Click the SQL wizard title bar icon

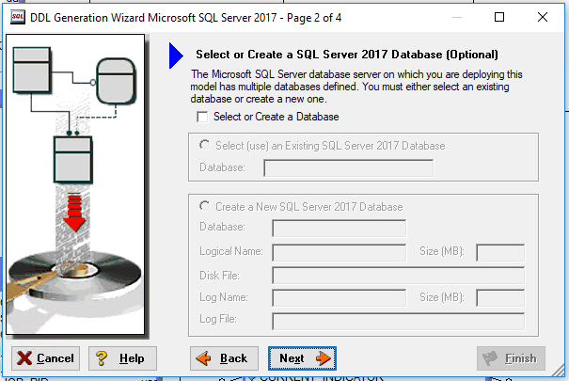click(18, 17)
